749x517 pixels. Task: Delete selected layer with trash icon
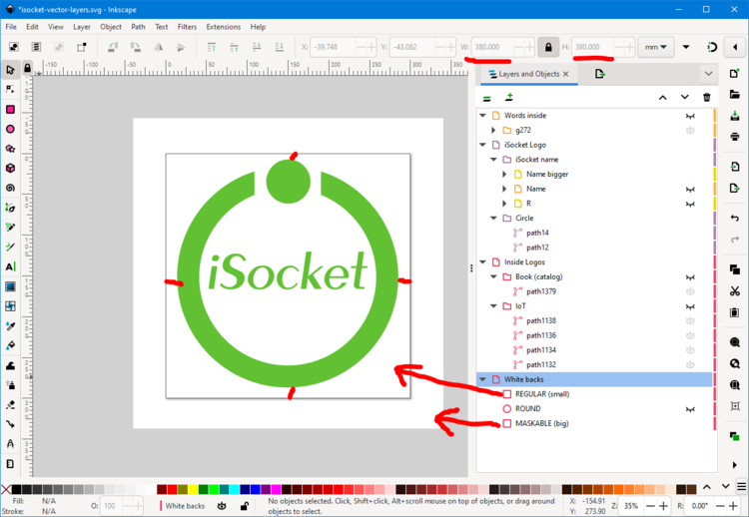(706, 98)
